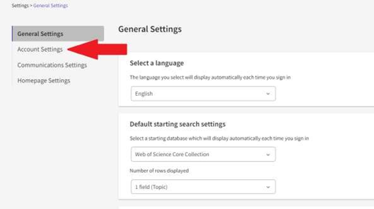The height and width of the screenshot is (209, 374).
Task: Click the chevron on the starting database dropdown
Action: point(268,154)
